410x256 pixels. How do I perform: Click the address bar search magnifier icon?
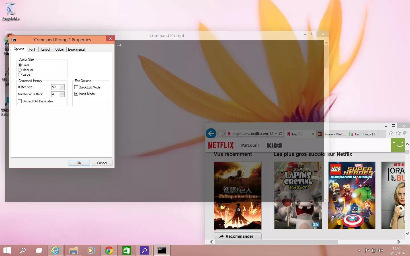271,133
